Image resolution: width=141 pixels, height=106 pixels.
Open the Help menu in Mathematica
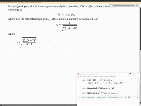click(115, 76)
